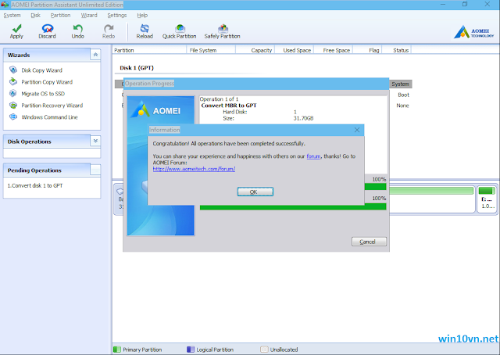Sort by Capacity column header
This screenshot has width=500, height=355.
[255, 50]
